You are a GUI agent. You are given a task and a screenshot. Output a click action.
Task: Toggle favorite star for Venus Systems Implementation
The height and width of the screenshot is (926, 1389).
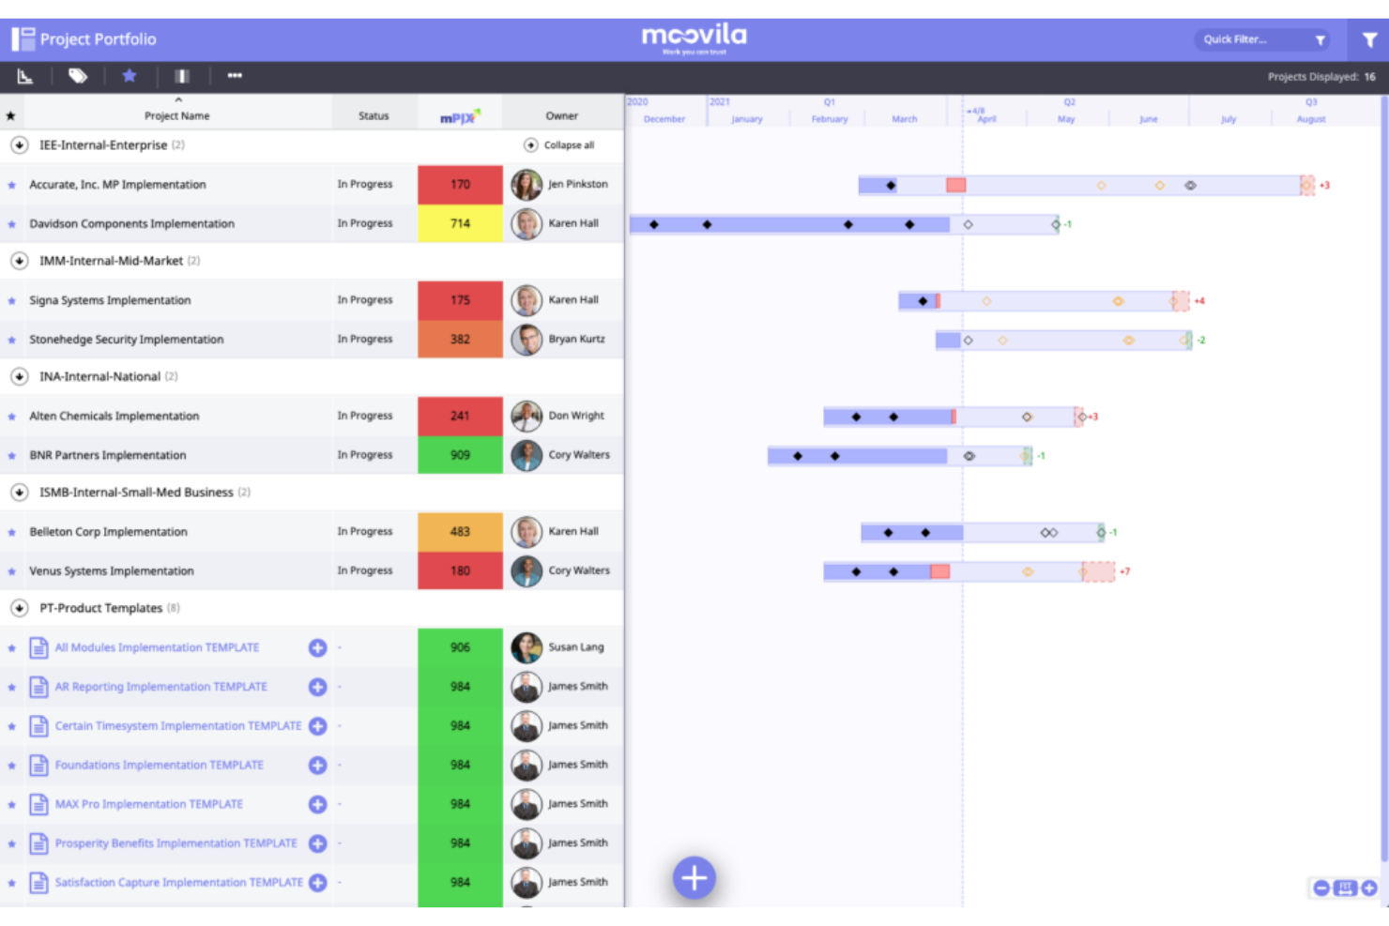pyautogui.click(x=11, y=571)
